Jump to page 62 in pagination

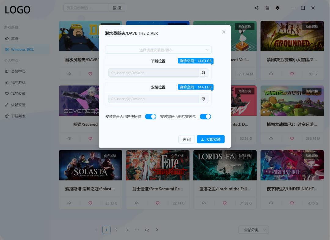147,230
